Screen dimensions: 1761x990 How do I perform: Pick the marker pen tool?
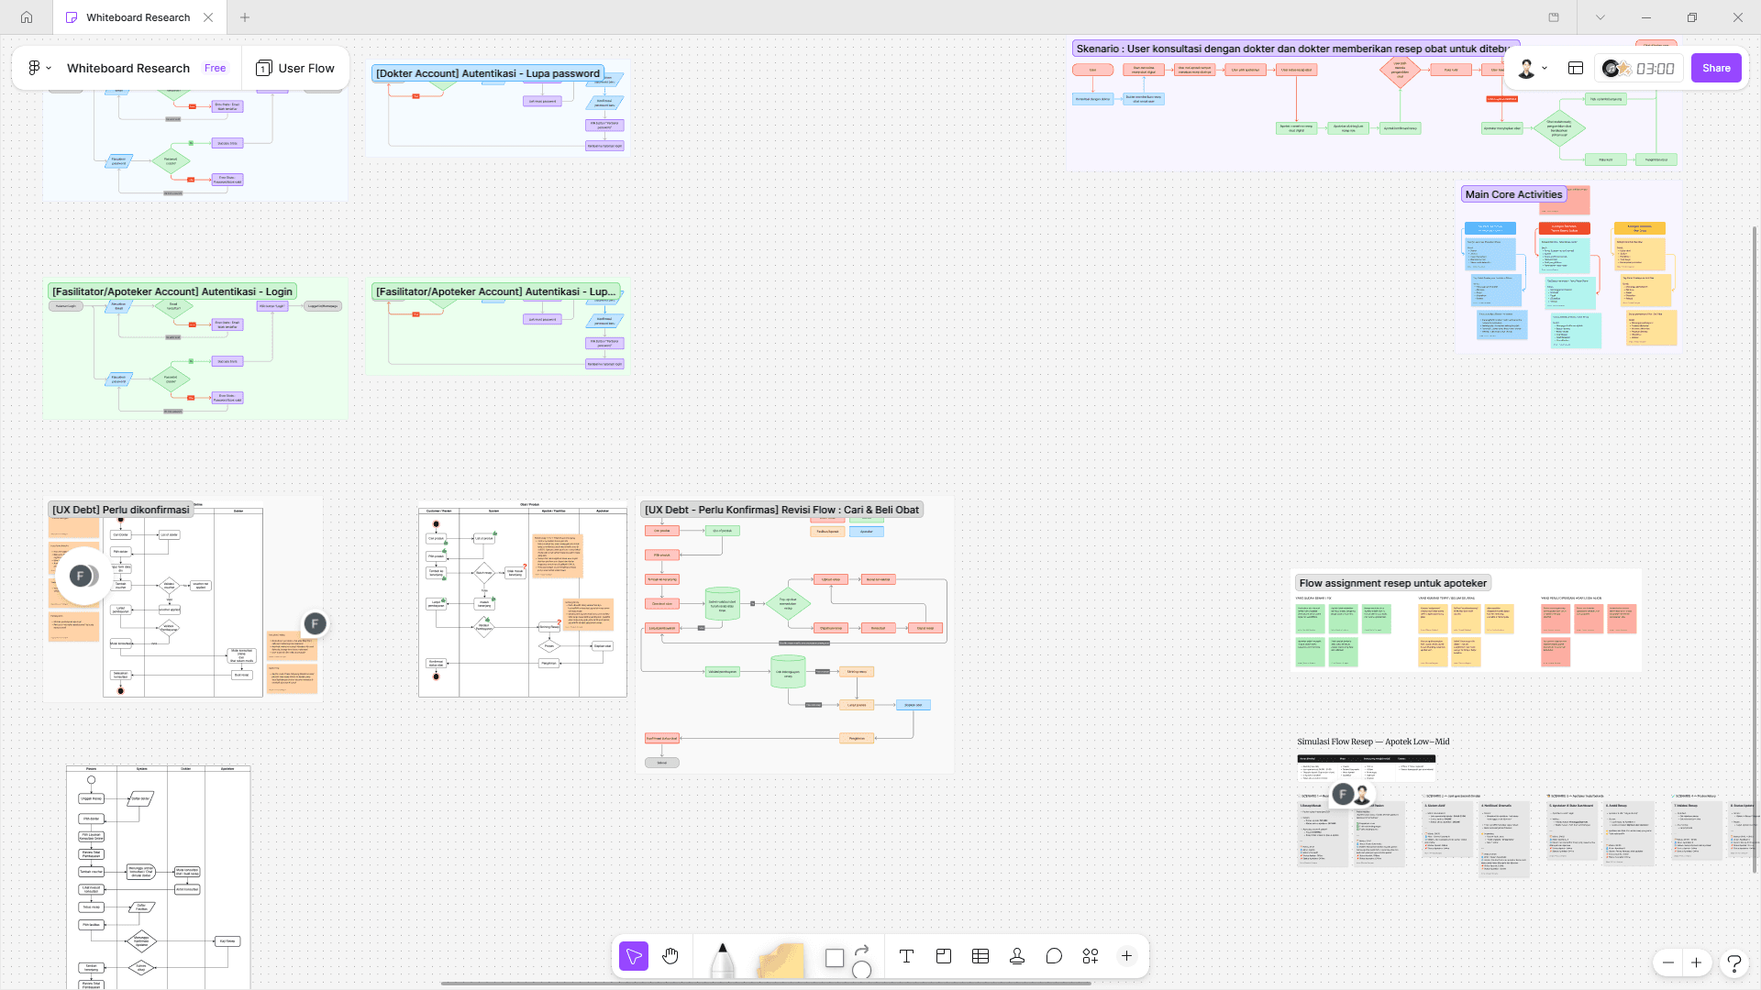(723, 959)
